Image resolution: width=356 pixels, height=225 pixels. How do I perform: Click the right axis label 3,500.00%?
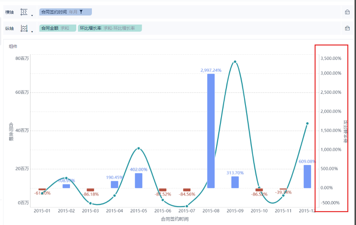point(331,58)
